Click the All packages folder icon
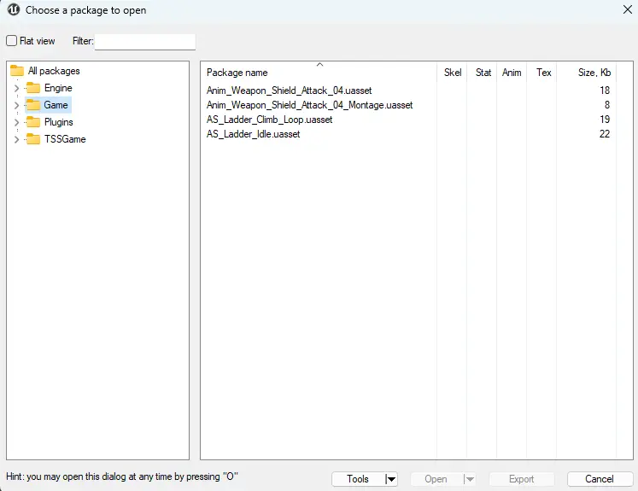 click(x=17, y=71)
